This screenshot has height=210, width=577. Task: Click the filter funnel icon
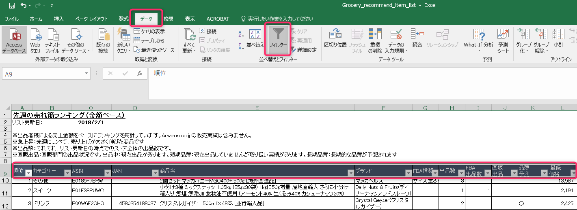point(278,35)
